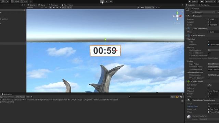The image size is (219, 123).
Task: Collapse the Materials foldout
Action: click(186, 39)
